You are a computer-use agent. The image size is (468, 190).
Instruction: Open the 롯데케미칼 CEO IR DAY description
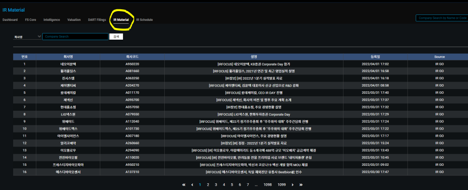point(254,93)
